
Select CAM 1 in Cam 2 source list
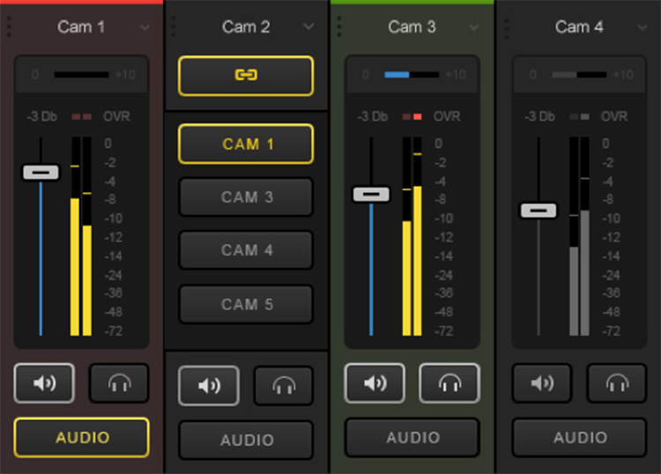click(x=246, y=144)
